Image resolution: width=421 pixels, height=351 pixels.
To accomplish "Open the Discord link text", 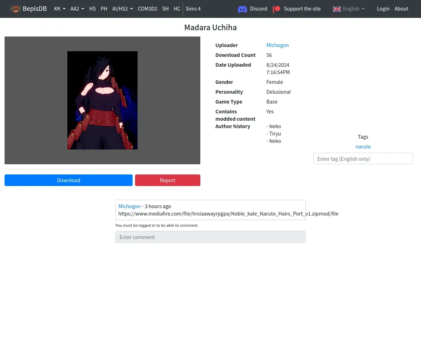I will [x=259, y=9].
